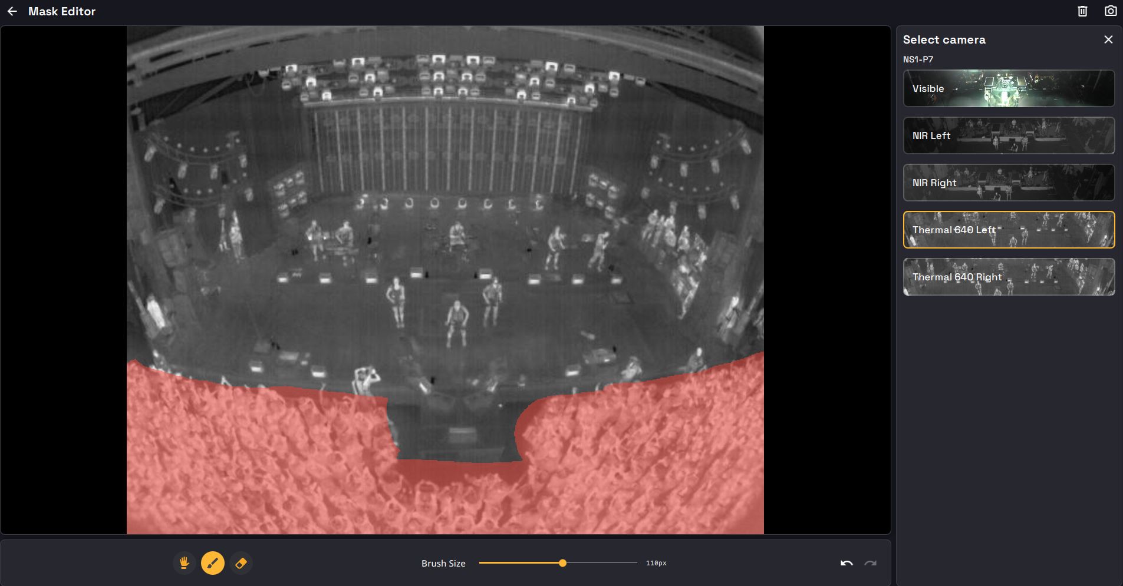The image size is (1123, 586).
Task: Go back using the arrow beside Mask Editor
Action: (12, 11)
